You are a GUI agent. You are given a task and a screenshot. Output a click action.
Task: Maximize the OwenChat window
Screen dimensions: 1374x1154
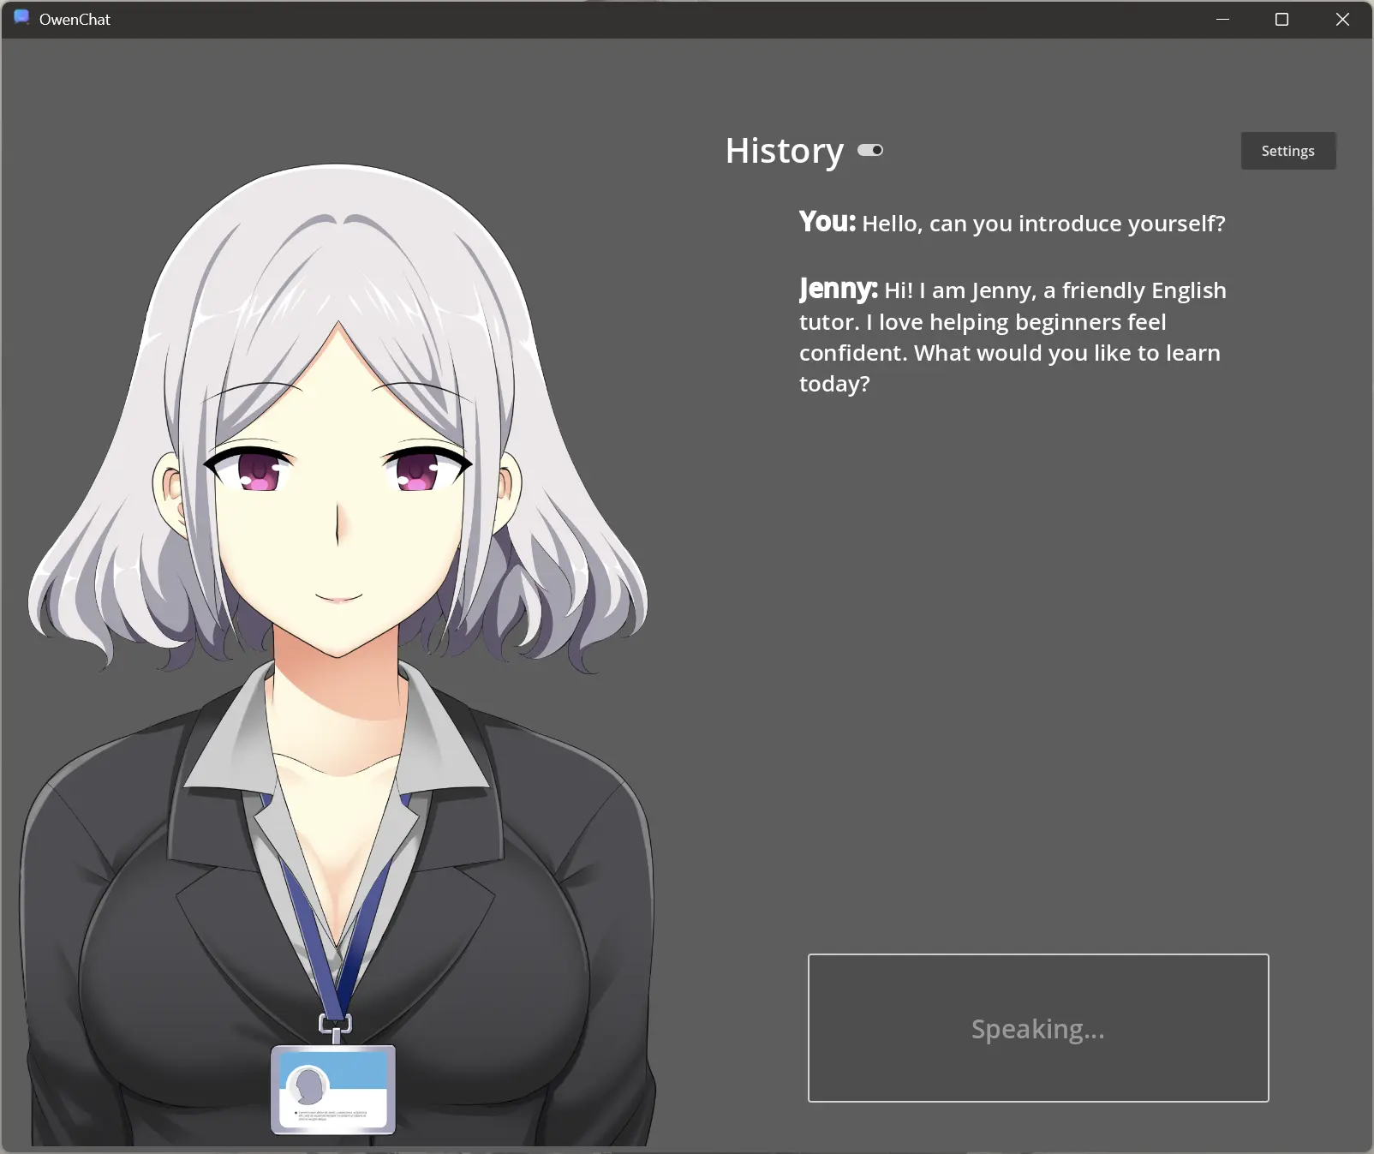(x=1281, y=19)
